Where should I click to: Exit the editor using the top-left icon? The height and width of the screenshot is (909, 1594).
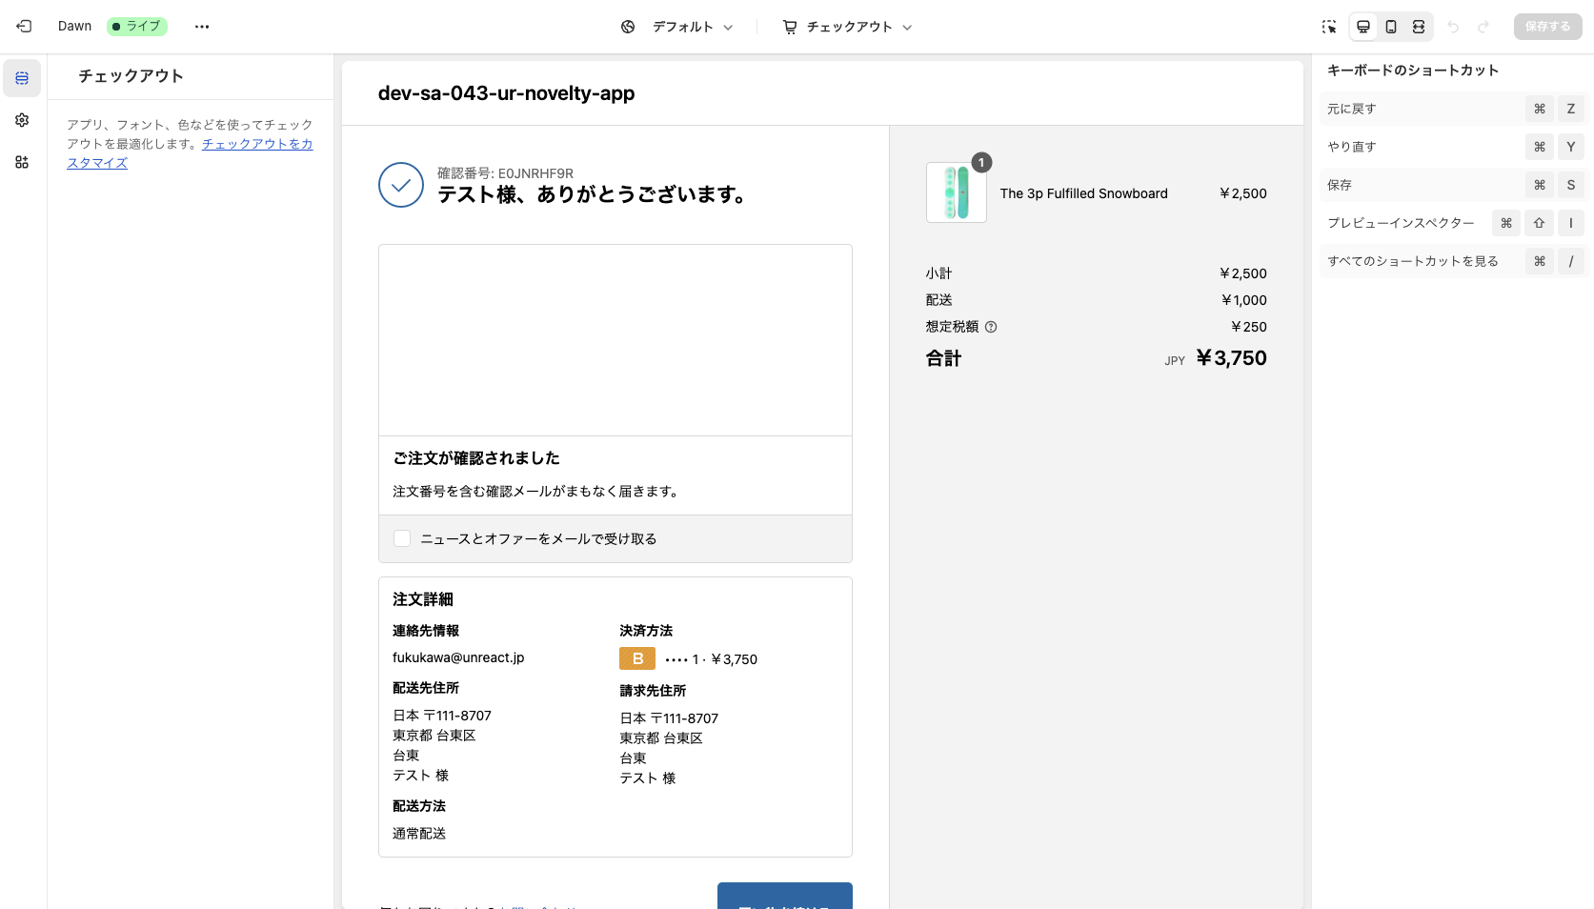coord(23,26)
